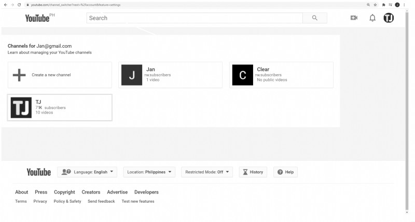Click the browser address bar URL
Screen dimensions: 415x222
(x=76, y=5)
